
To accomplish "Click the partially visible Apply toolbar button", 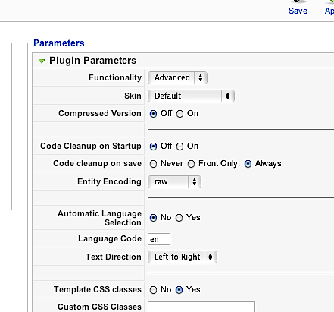I will point(329,8).
